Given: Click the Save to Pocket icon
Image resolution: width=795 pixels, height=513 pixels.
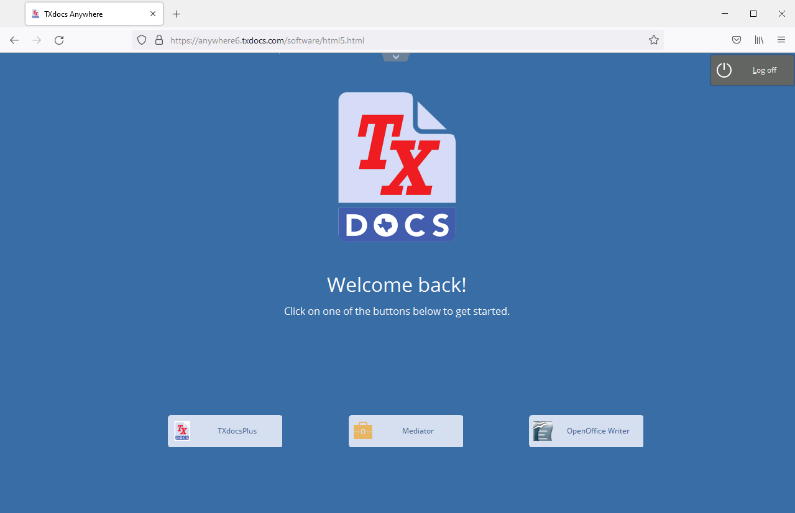Looking at the screenshot, I should [737, 40].
